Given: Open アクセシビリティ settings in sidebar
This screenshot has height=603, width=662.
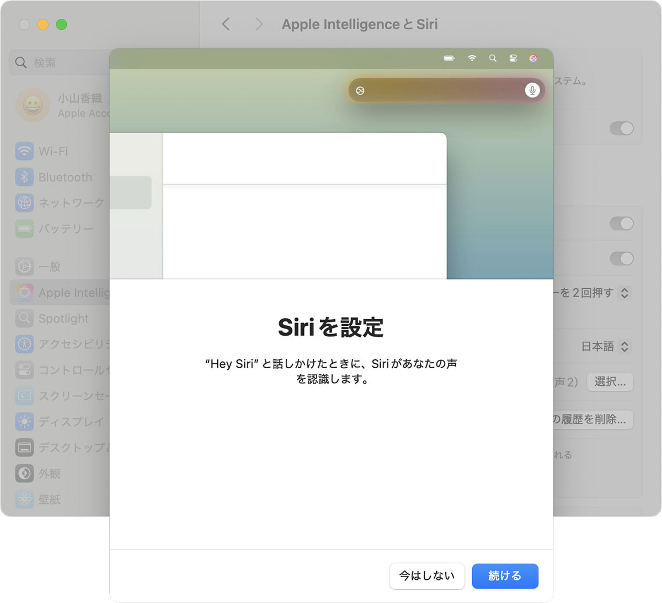Looking at the screenshot, I should coord(61,344).
